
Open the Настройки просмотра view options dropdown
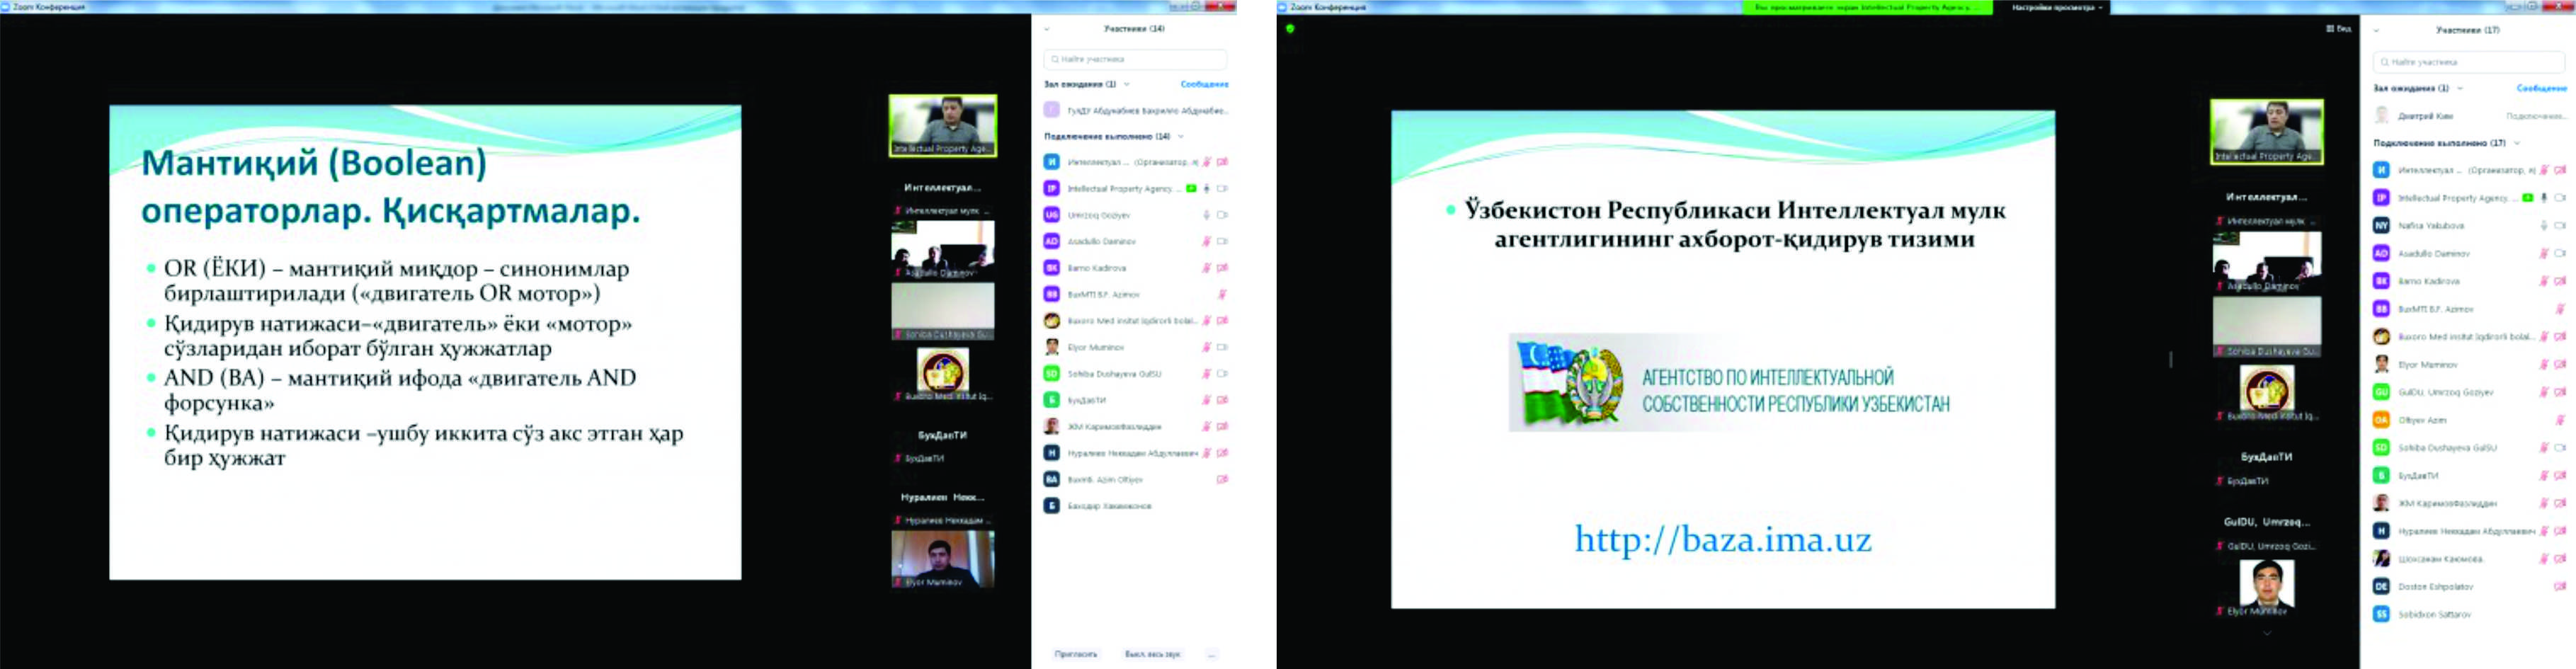click(x=2056, y=8)
